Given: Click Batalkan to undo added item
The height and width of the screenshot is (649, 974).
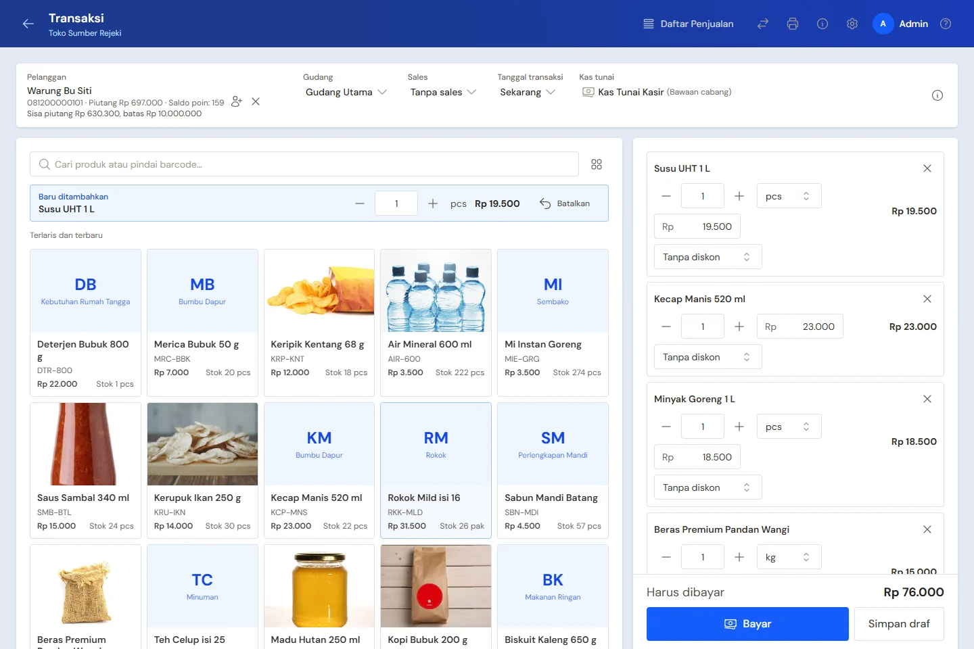Looking at the screenshot, I should click(565, 203).
